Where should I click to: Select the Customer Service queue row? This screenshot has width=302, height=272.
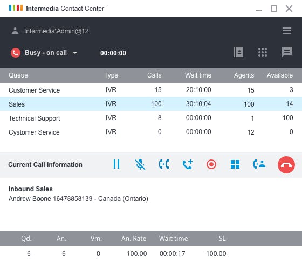(151, 90)
